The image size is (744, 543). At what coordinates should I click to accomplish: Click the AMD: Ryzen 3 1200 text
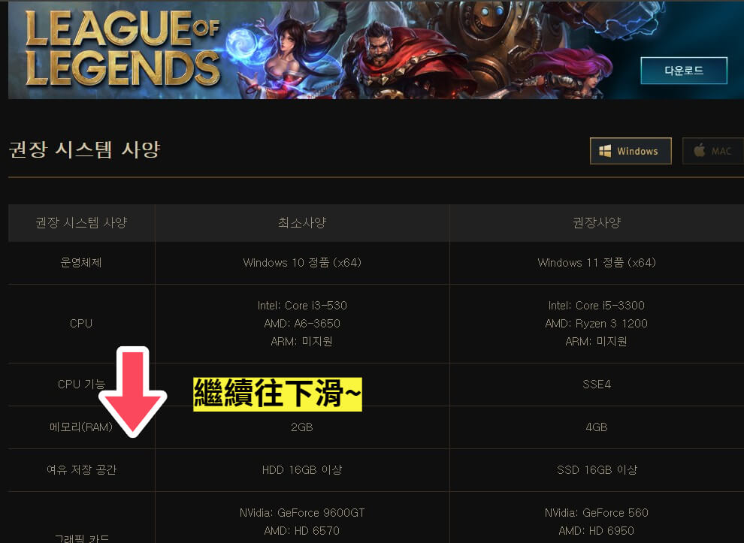coord(597,324)
